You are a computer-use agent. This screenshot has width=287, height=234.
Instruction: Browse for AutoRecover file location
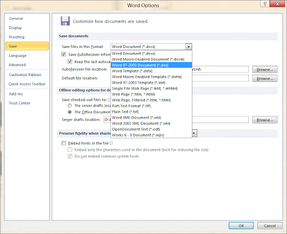pyautogui.click(x=265, y=70)
